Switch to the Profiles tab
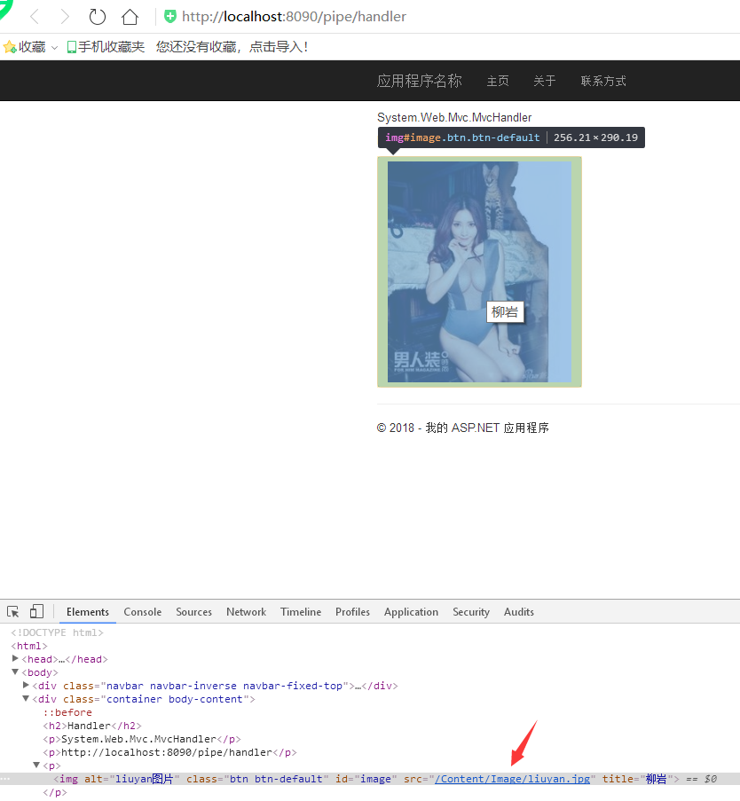This screenshot has height=801, width=740. (352, 612)
